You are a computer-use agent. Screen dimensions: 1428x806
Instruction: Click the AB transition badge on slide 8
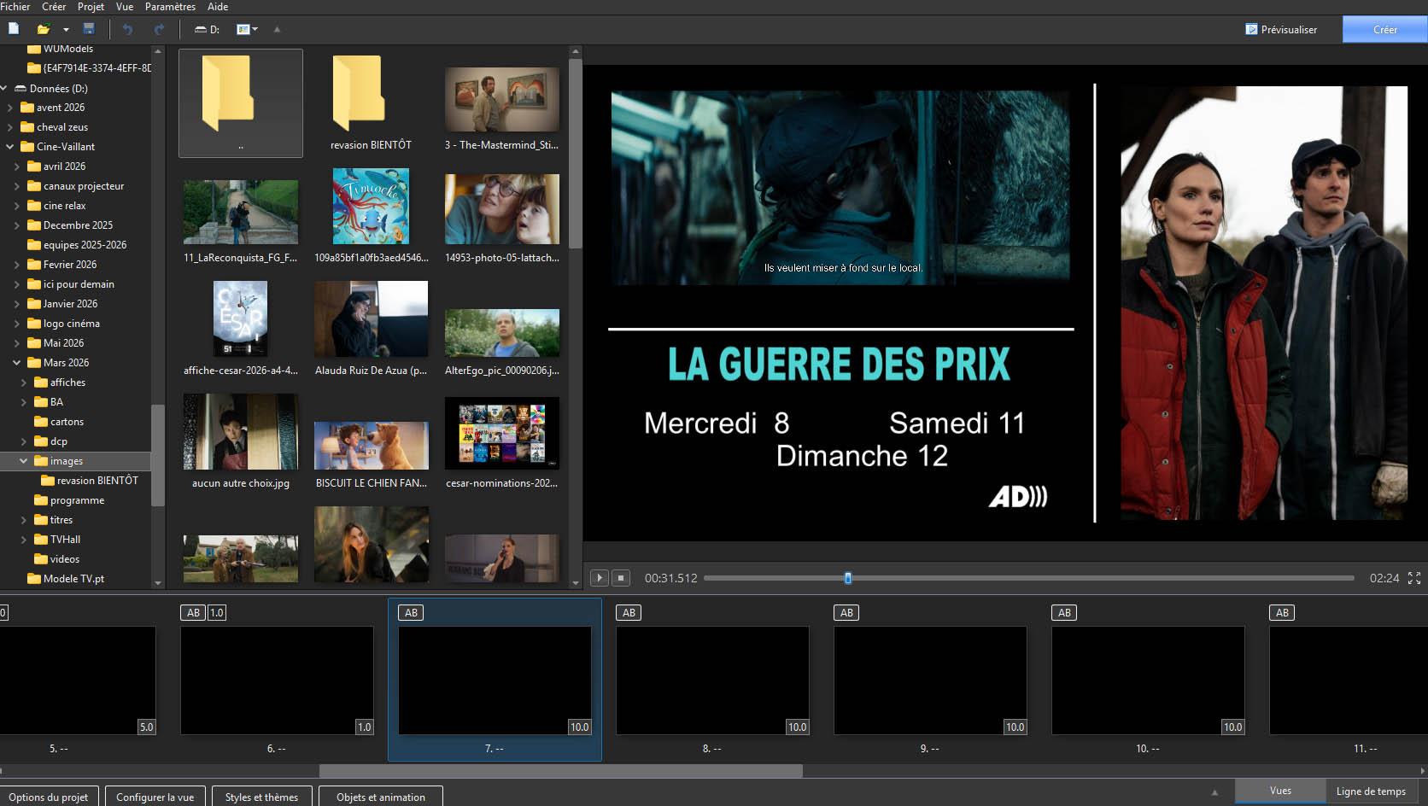(x=629, y=612)
